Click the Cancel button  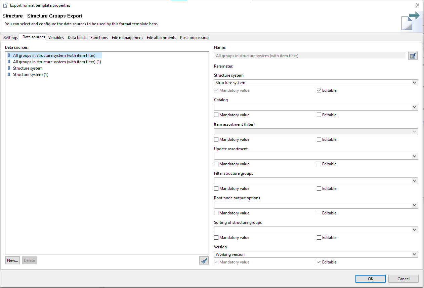point(404,279)
